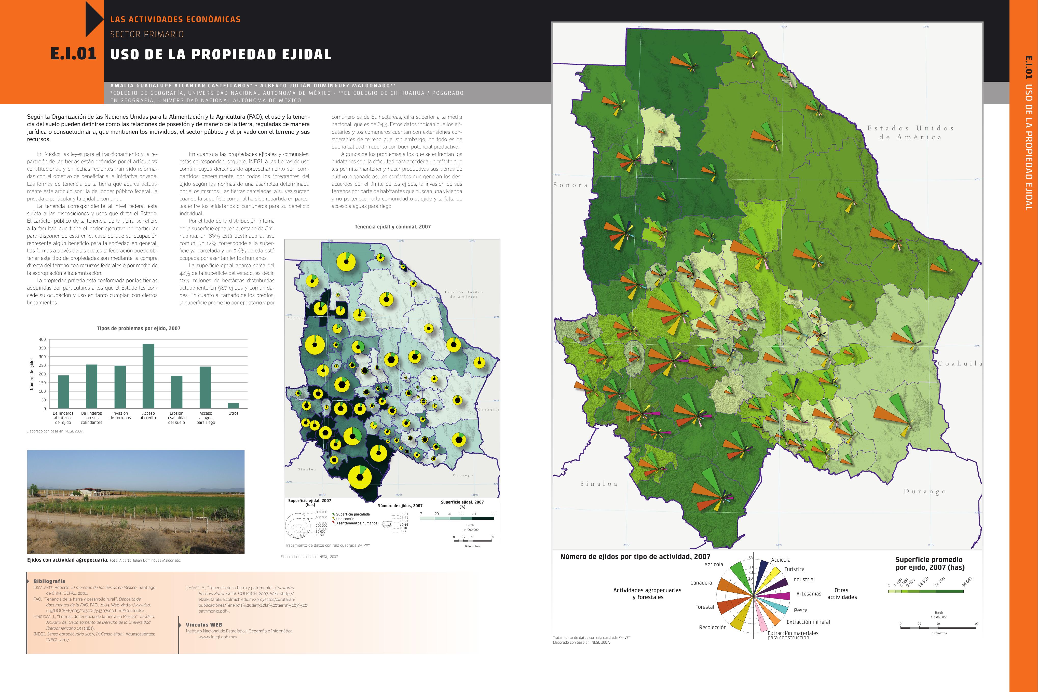Screen dimensions: 1038x692
Task: Click the hexagon Número de ejidos legend symbol
Action: pyautogui.click(x=386, y=524)
